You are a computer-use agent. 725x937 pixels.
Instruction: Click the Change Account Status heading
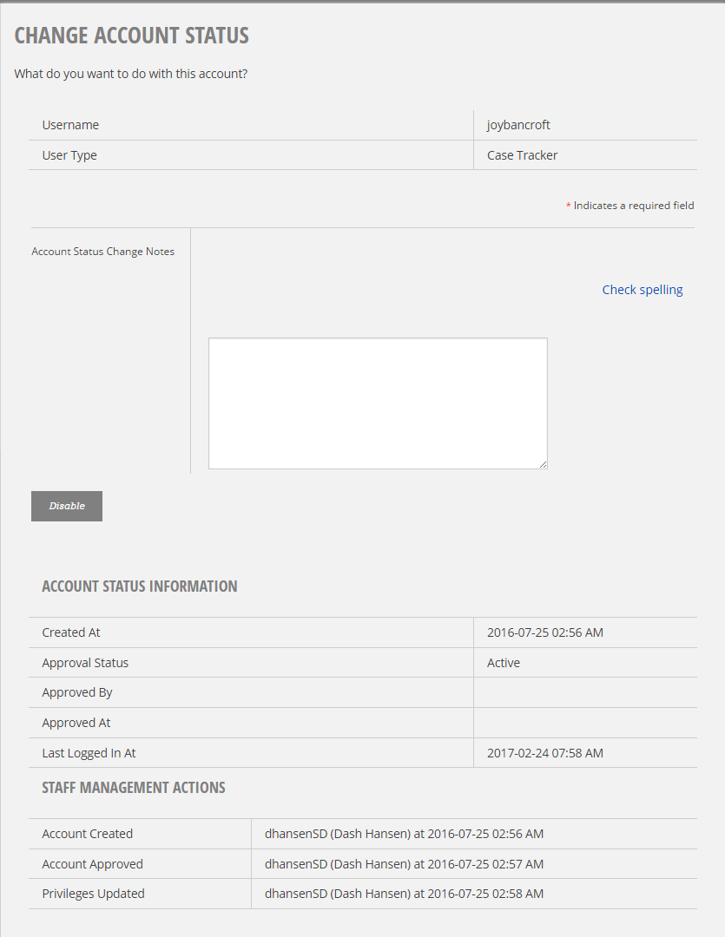point(132,36)
